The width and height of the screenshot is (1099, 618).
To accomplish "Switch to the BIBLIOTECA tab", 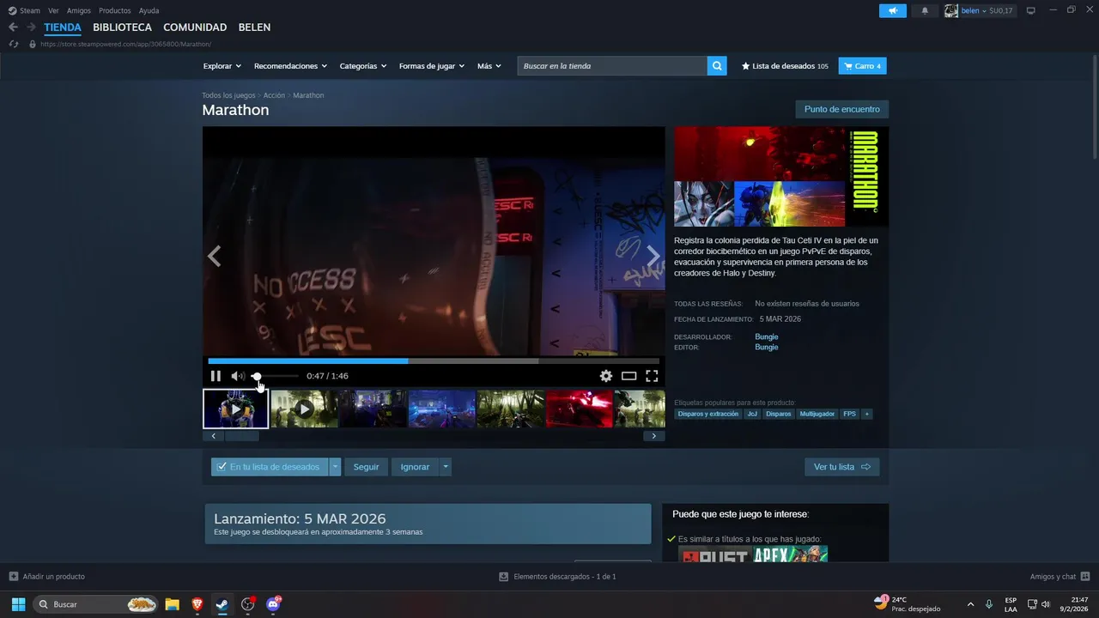I will (123, 27).
